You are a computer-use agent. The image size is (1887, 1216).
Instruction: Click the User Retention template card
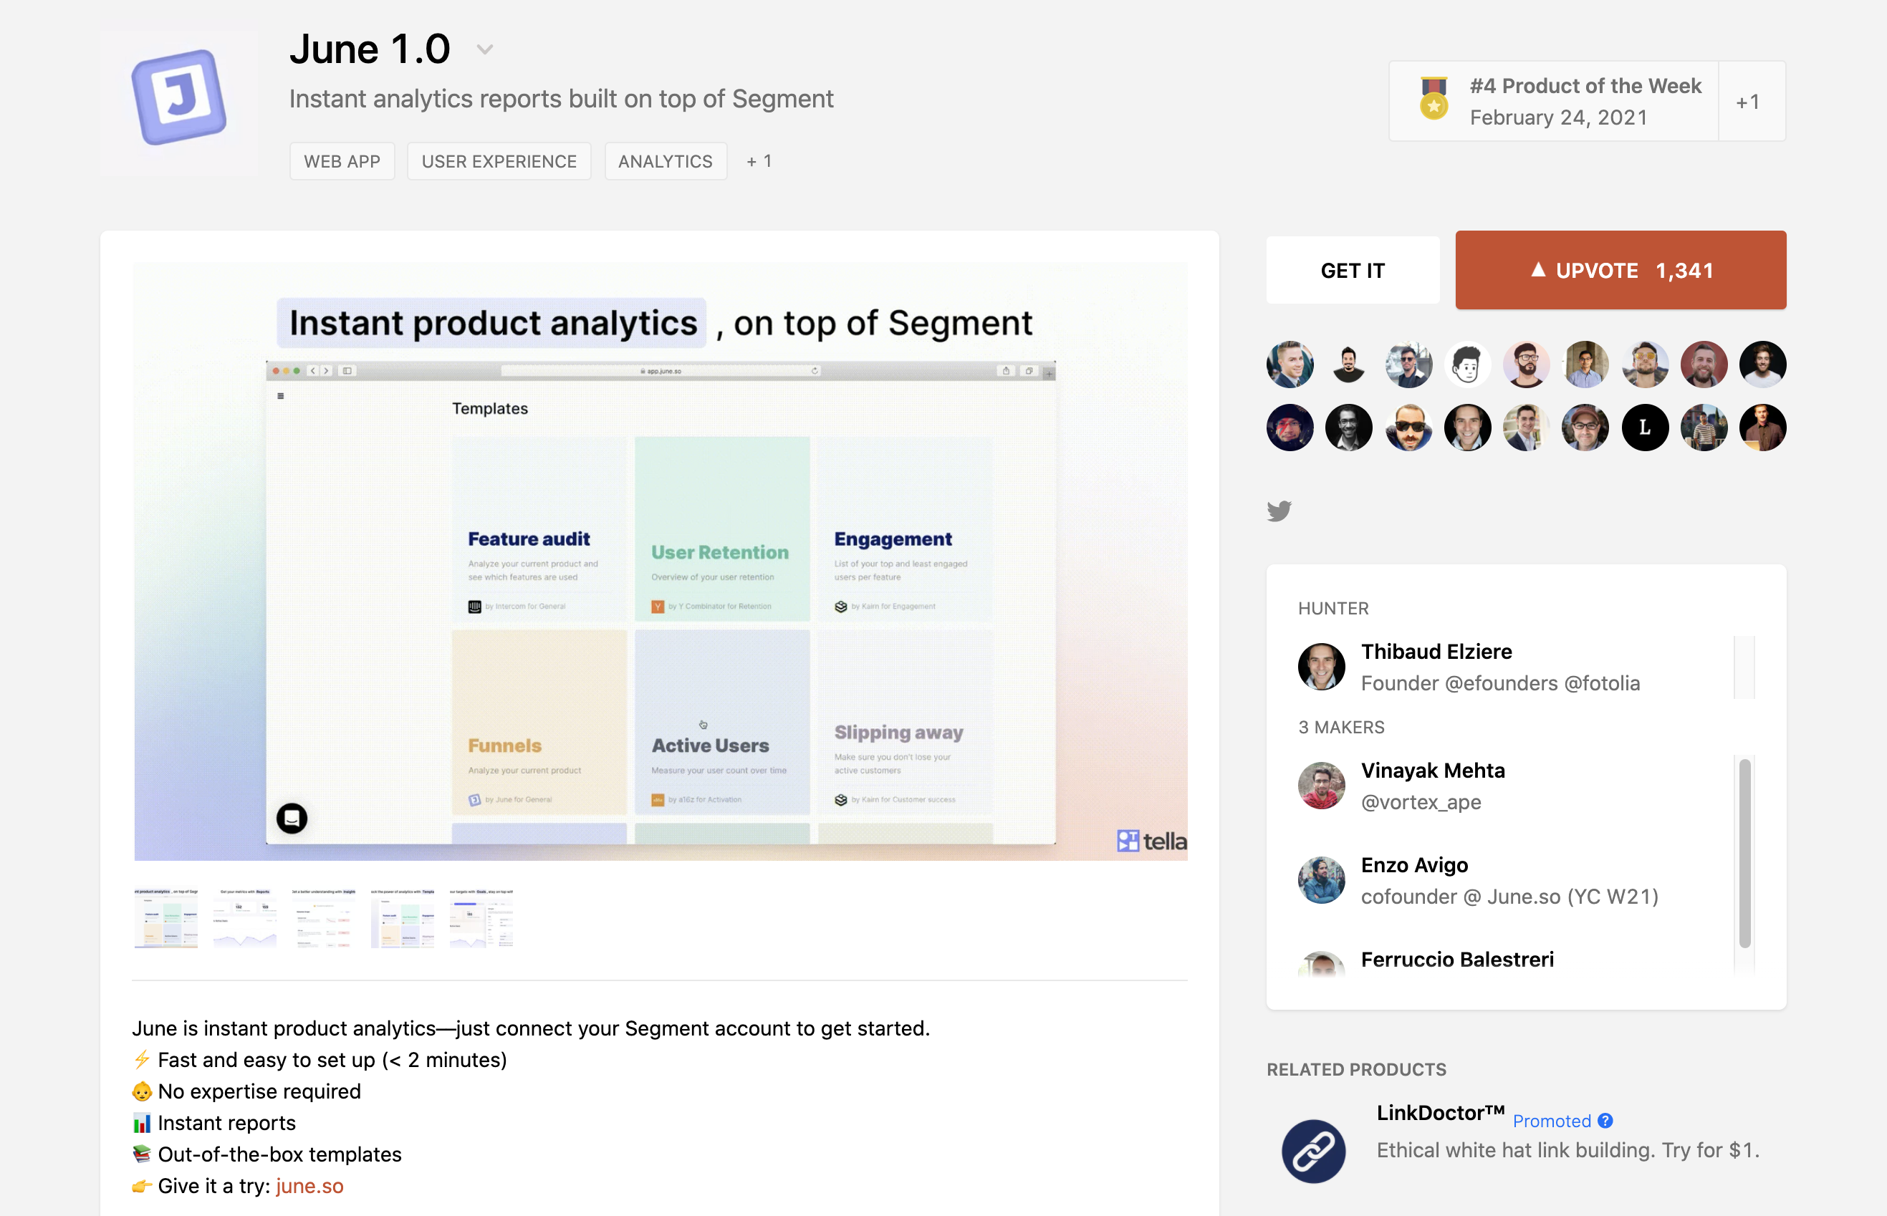point(722,529)
